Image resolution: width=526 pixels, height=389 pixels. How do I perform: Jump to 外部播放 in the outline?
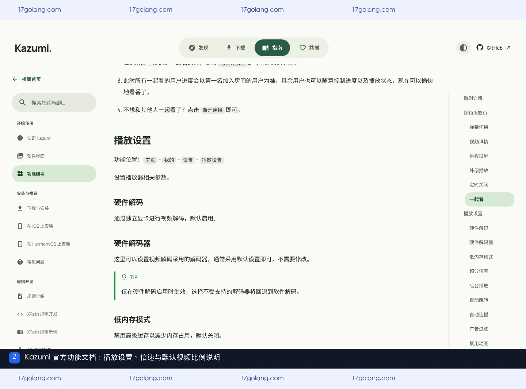point(479,170)
